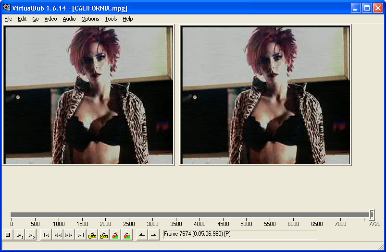The height and width of the screenshot is (252, 386).
Task: Click the VirtualDub title bar app icon
Action: [7, 8]
